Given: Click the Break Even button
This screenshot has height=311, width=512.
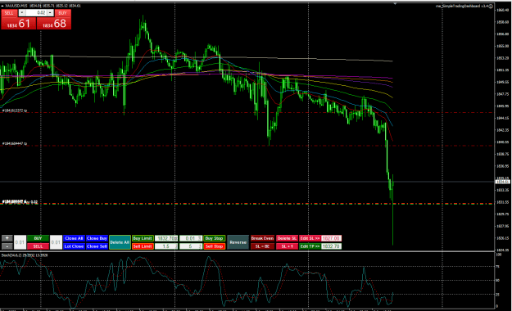Looking at the screenshot, I should click(x=262, y=238).
